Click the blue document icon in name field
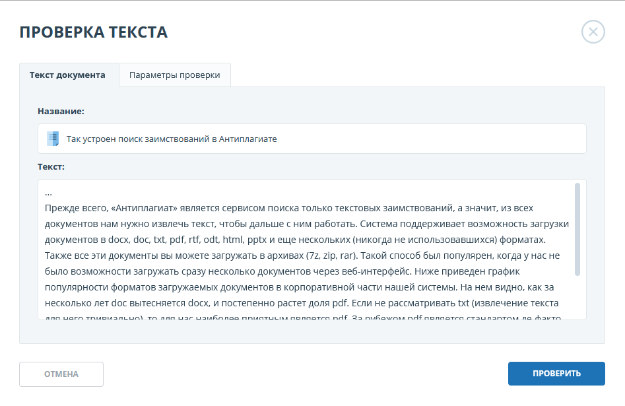 [x=53, y=139]
